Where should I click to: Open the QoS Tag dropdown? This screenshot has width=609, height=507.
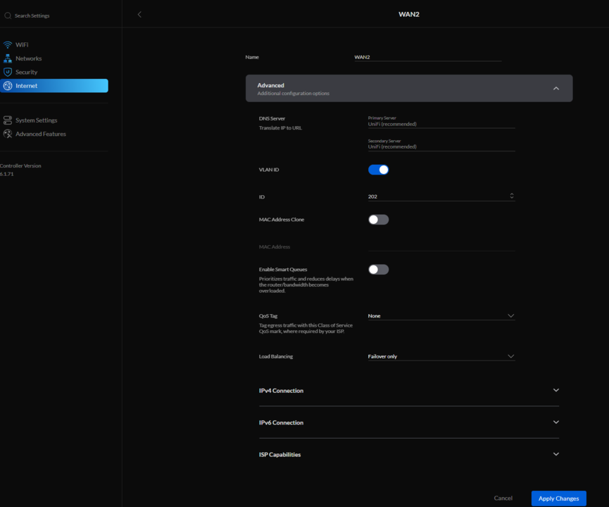coord(441,316)
